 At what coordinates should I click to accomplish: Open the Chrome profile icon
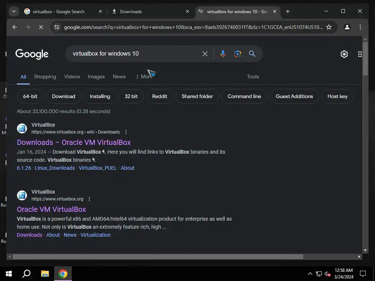pos(347,27)
